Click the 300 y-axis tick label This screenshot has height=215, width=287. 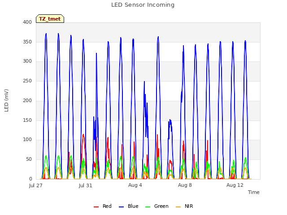(27, 61)
